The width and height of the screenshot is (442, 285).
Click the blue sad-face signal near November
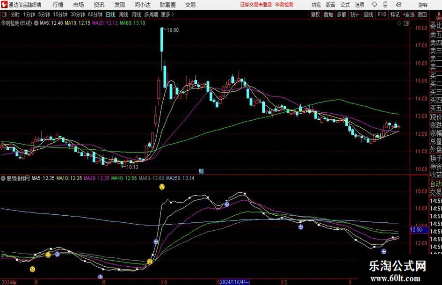pos(227,205)
